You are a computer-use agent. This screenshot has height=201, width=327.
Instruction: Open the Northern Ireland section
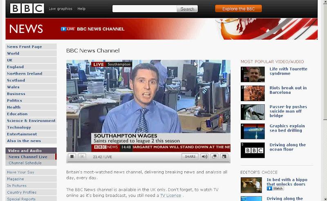[x=31, y=74]
